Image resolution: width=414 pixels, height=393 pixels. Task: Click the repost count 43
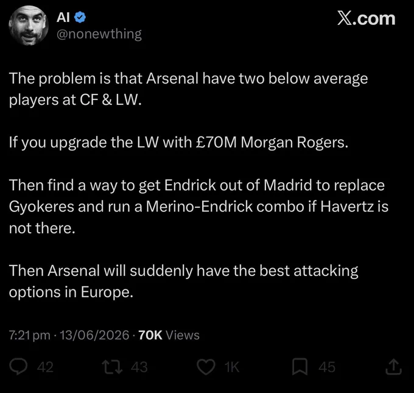coord(139,367)
